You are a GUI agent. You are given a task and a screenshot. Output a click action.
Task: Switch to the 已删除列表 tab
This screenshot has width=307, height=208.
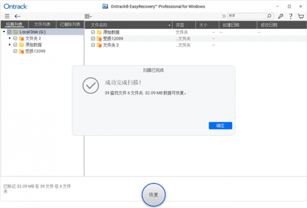tap(70, 24)
